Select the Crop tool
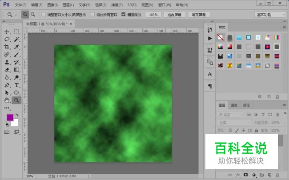Image resolution: width=289 pixels, height=180 pixels. 7,47
